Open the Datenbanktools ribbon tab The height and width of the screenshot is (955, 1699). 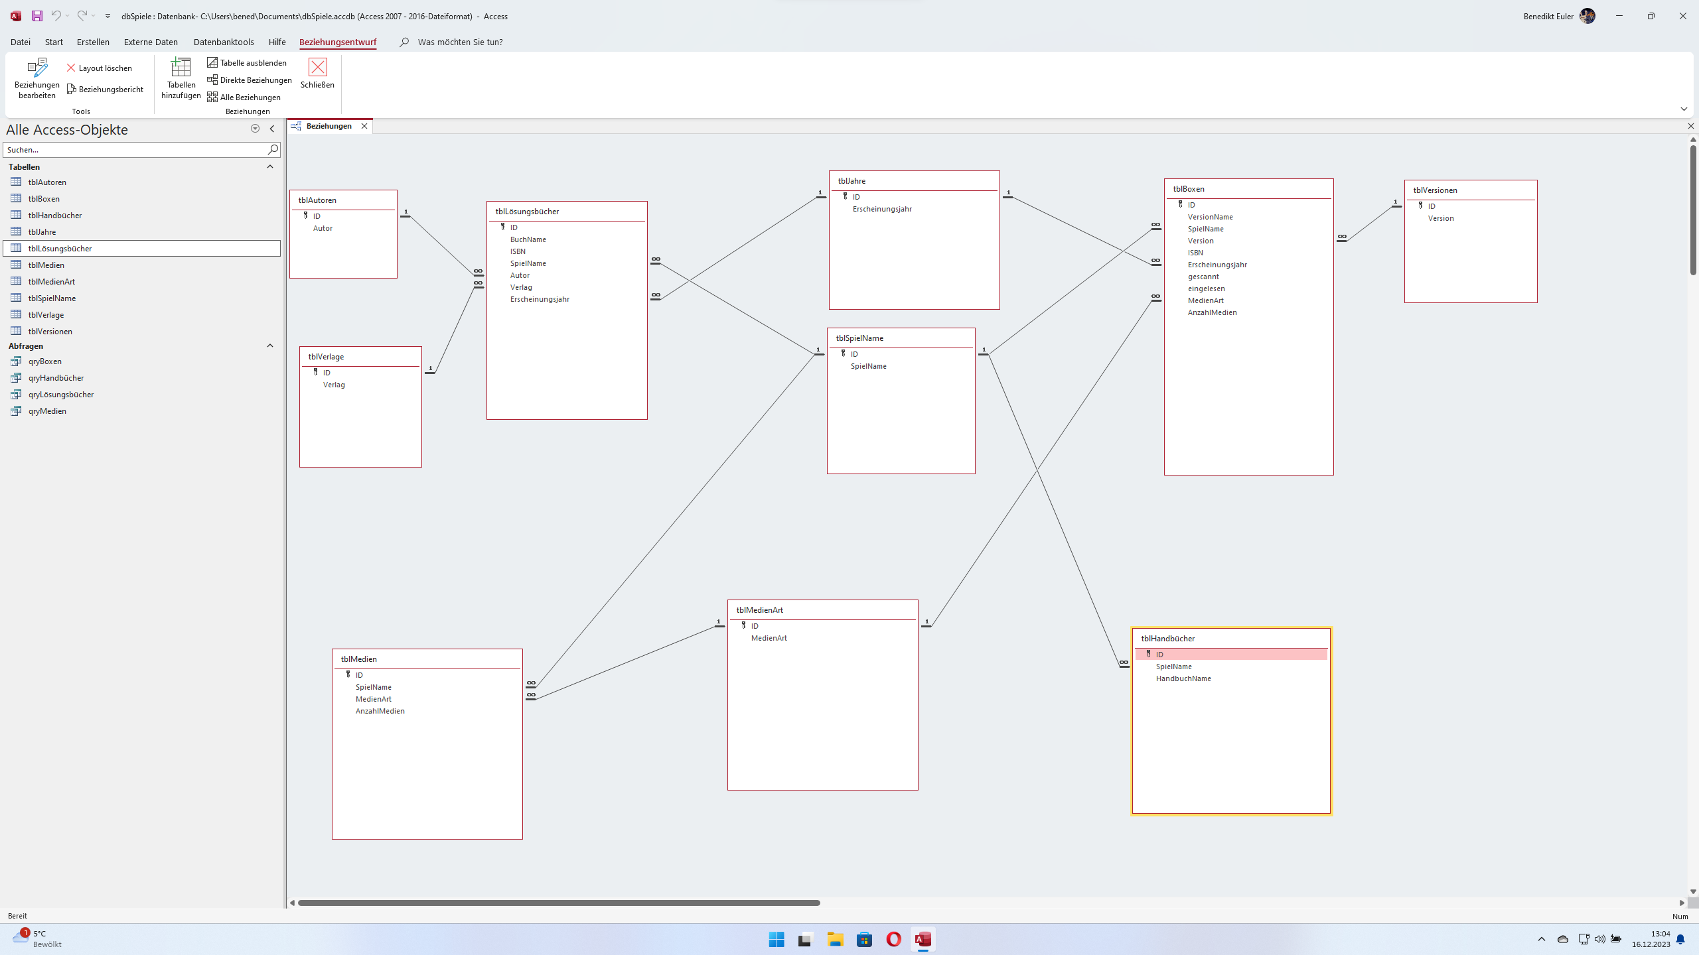pyautogui.click(x=224, y=42)
